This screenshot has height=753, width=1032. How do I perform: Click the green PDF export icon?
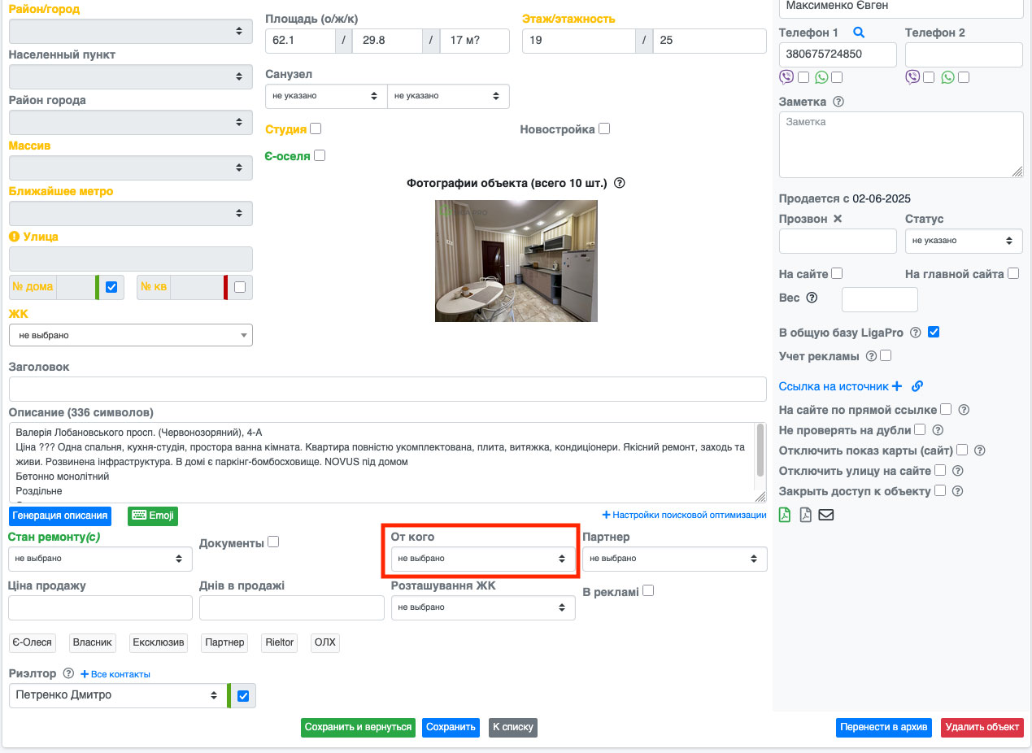coord(785,515)
